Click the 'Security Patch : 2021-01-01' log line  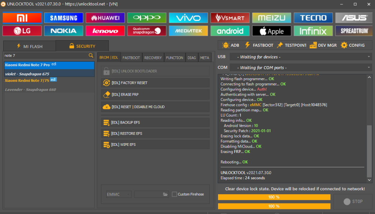[x=247, y=131]
